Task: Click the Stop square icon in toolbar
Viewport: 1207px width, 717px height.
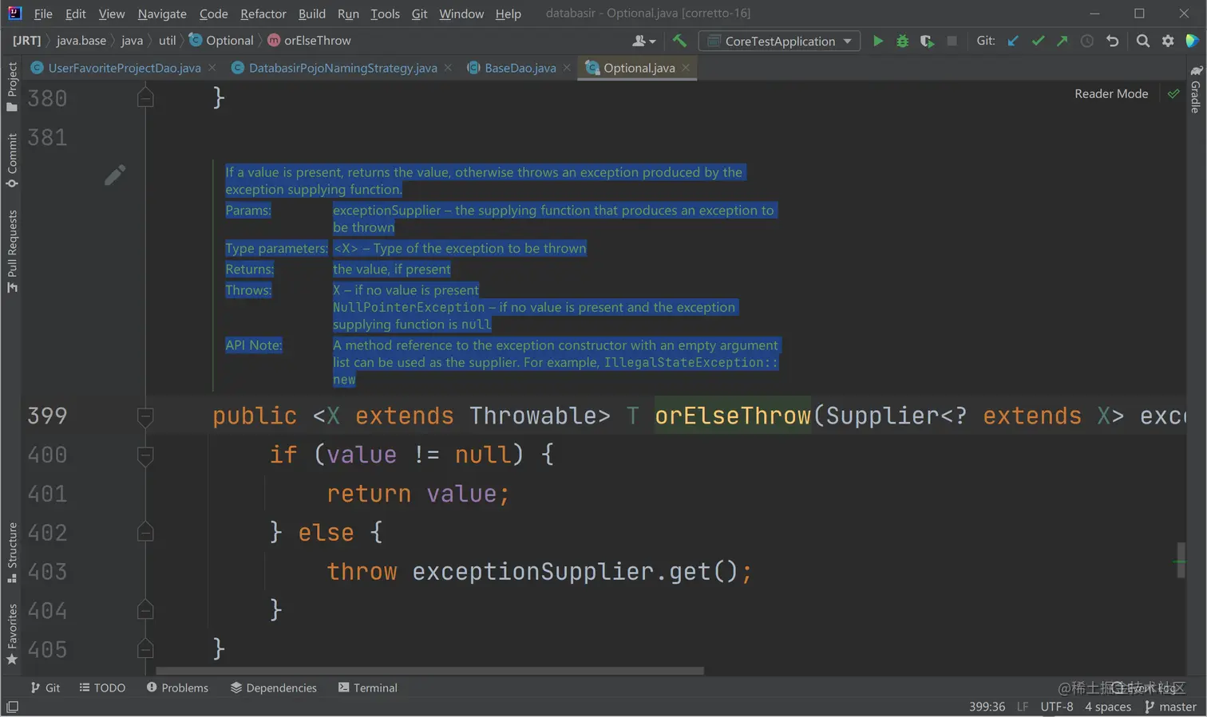Action: click(952, 41)
